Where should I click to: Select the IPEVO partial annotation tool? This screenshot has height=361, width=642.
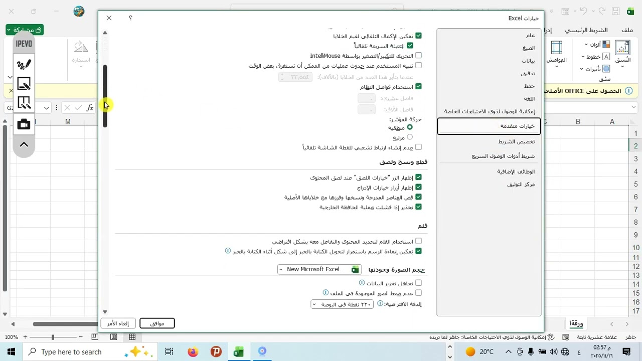pyautogui.click(x=24, y=103)
